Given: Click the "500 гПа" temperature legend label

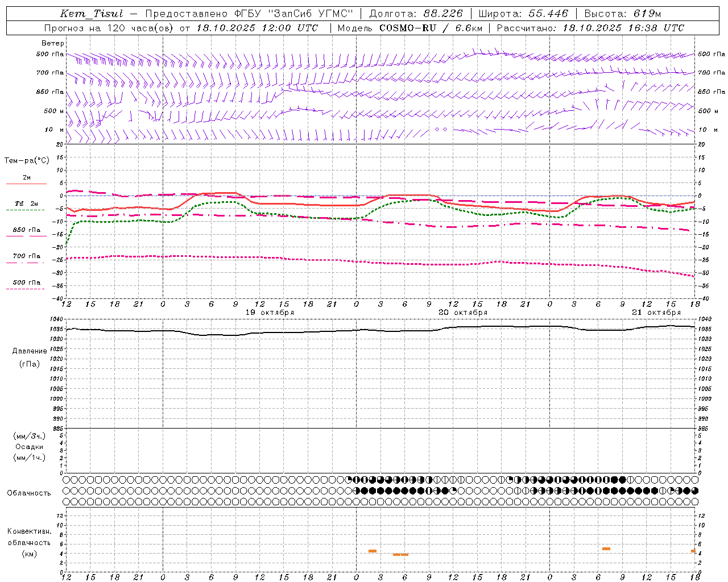Looking at the screenshot, I should (x=27, y=282).
